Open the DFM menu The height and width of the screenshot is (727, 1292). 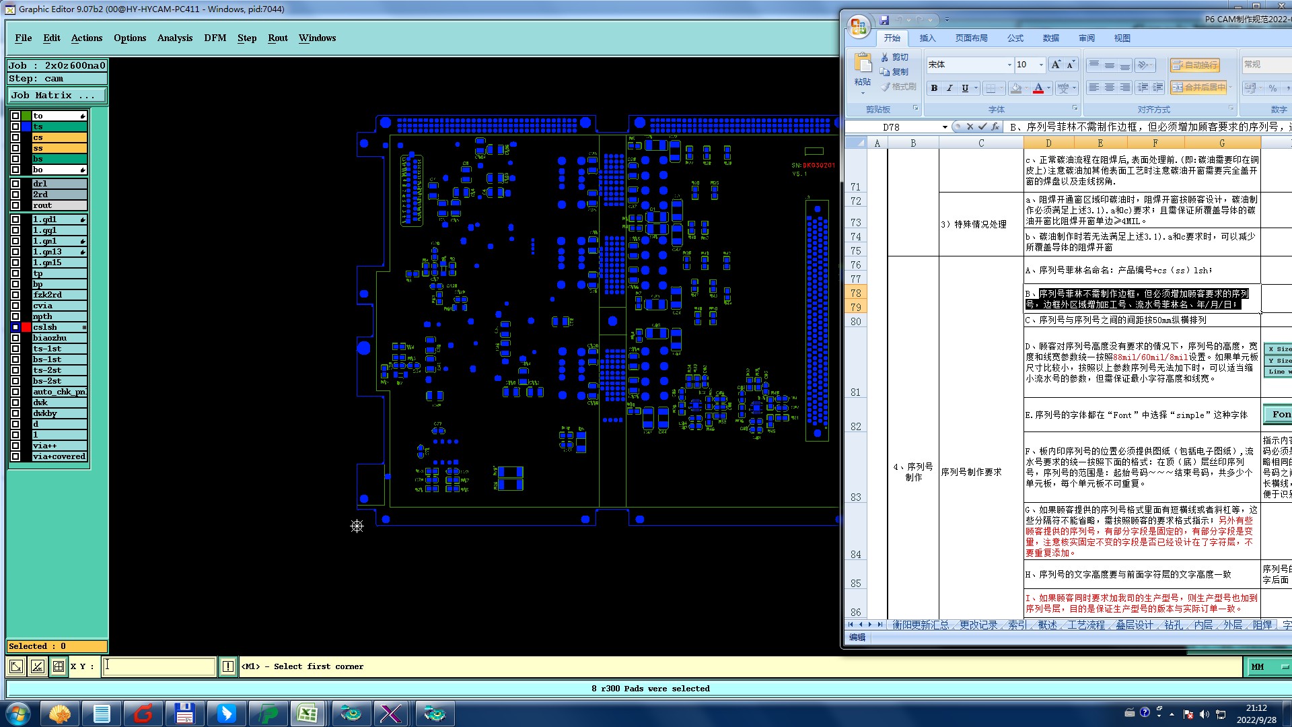pyautogui.click(x=215, y=38)
